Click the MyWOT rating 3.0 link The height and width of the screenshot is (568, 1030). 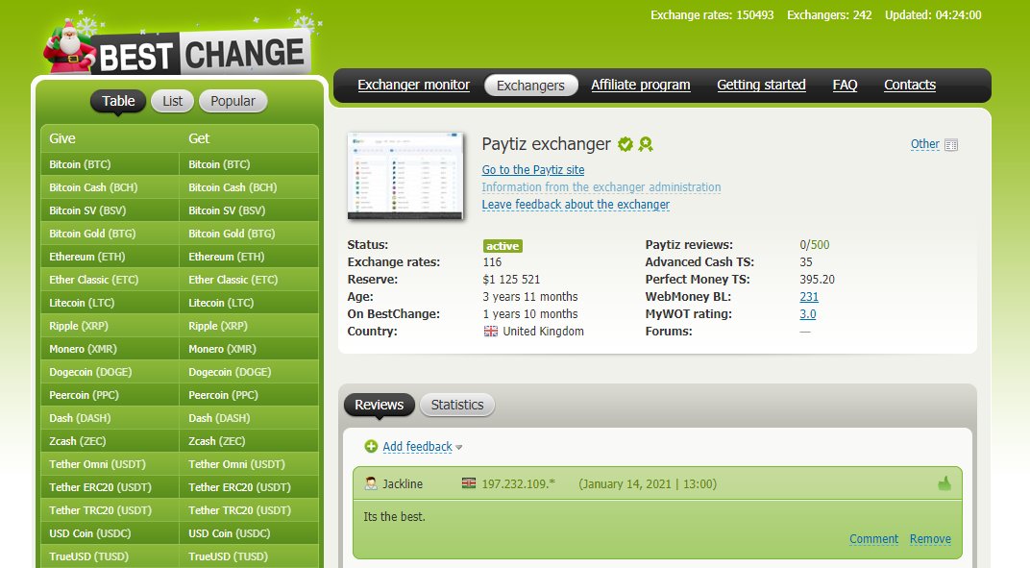pyautogui.click(x=807, y=314)
